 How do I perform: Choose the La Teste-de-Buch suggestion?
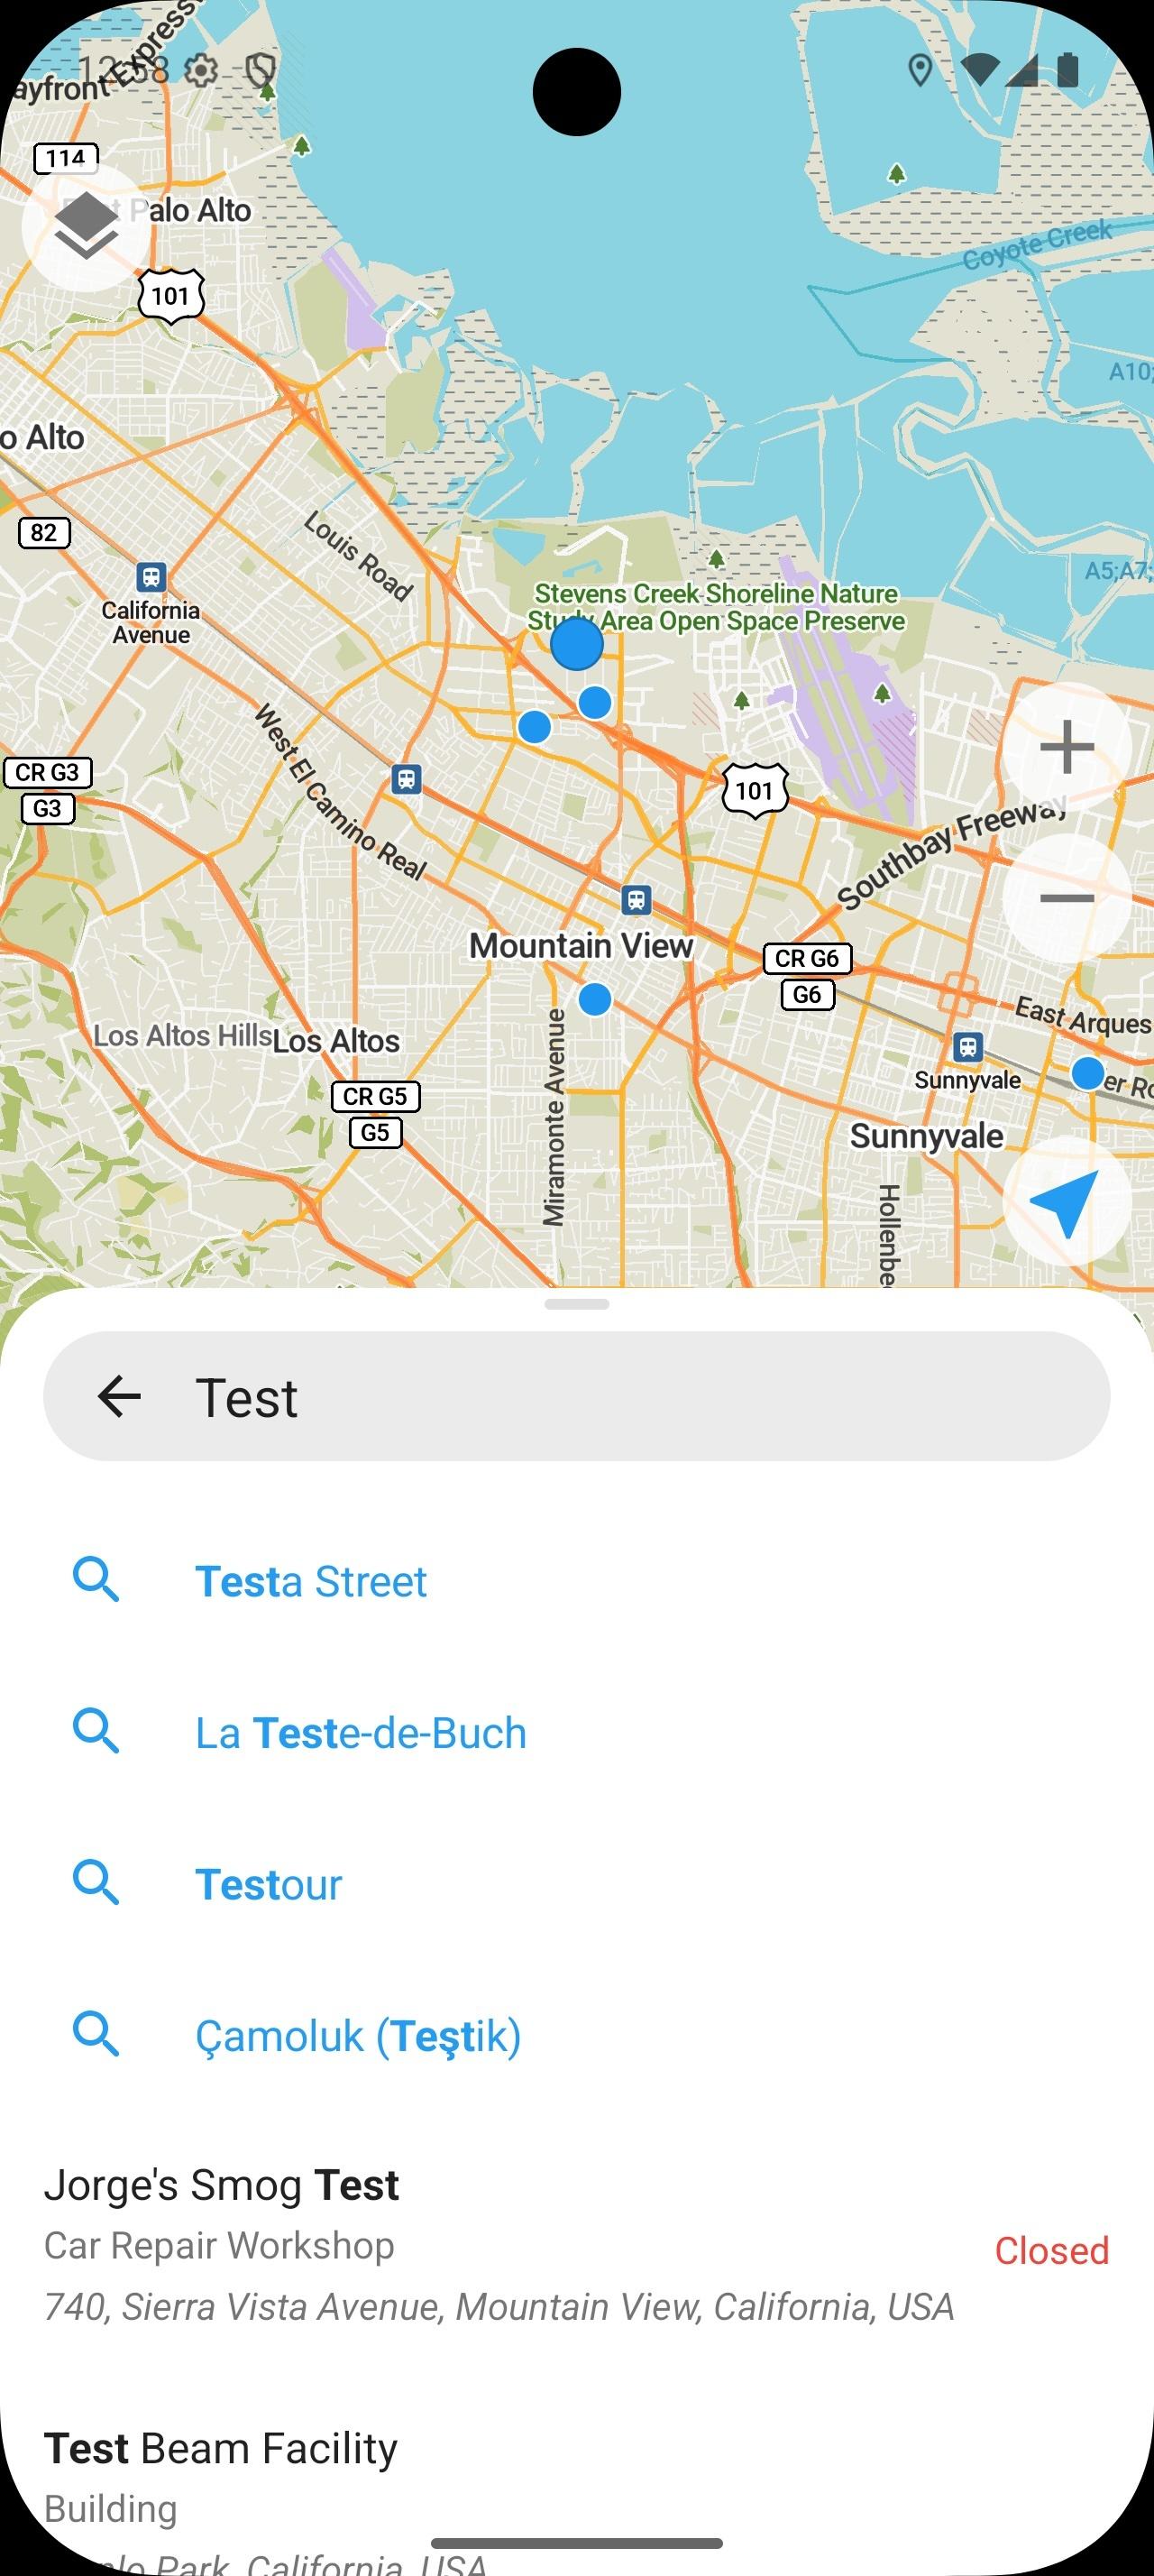point(361,1733)
